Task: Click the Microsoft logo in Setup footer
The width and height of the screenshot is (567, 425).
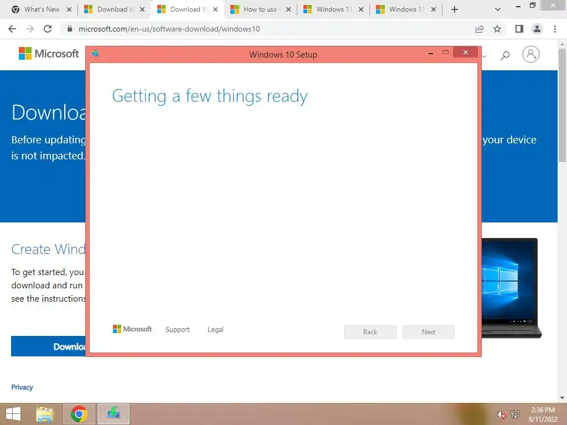Action: [x=132, y=329]
